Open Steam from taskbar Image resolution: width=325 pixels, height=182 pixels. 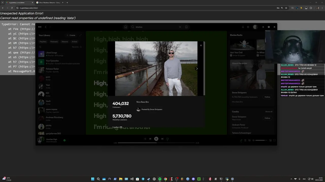[x=149, y=179]
